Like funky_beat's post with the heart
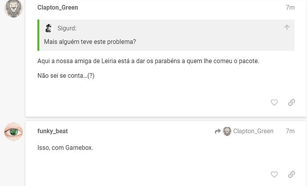Screen dimensions: 307x186 point(274,174)
